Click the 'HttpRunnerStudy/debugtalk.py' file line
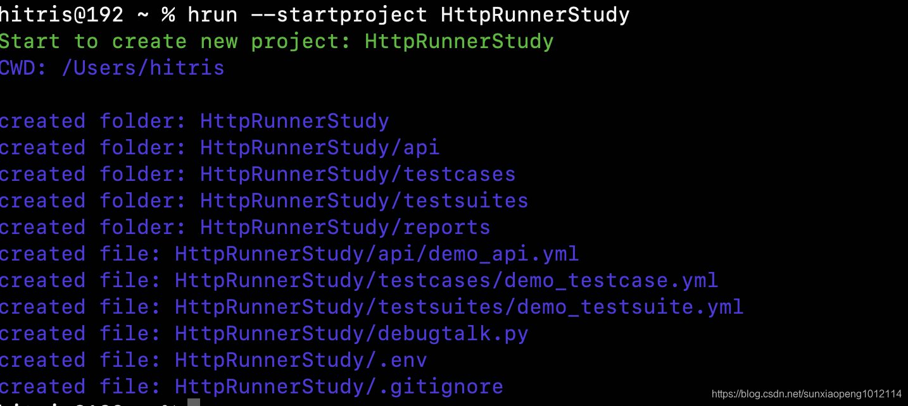This screenshot has height=406, width=908. (264, 333)
